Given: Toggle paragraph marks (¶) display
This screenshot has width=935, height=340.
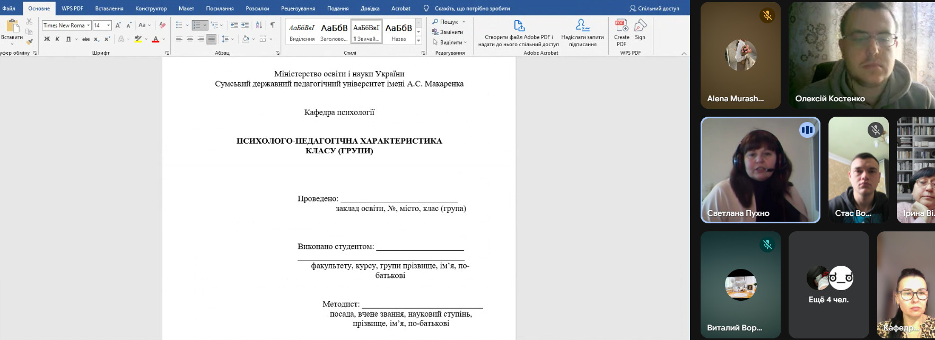Looking at the screenshot, I should 273,25.
